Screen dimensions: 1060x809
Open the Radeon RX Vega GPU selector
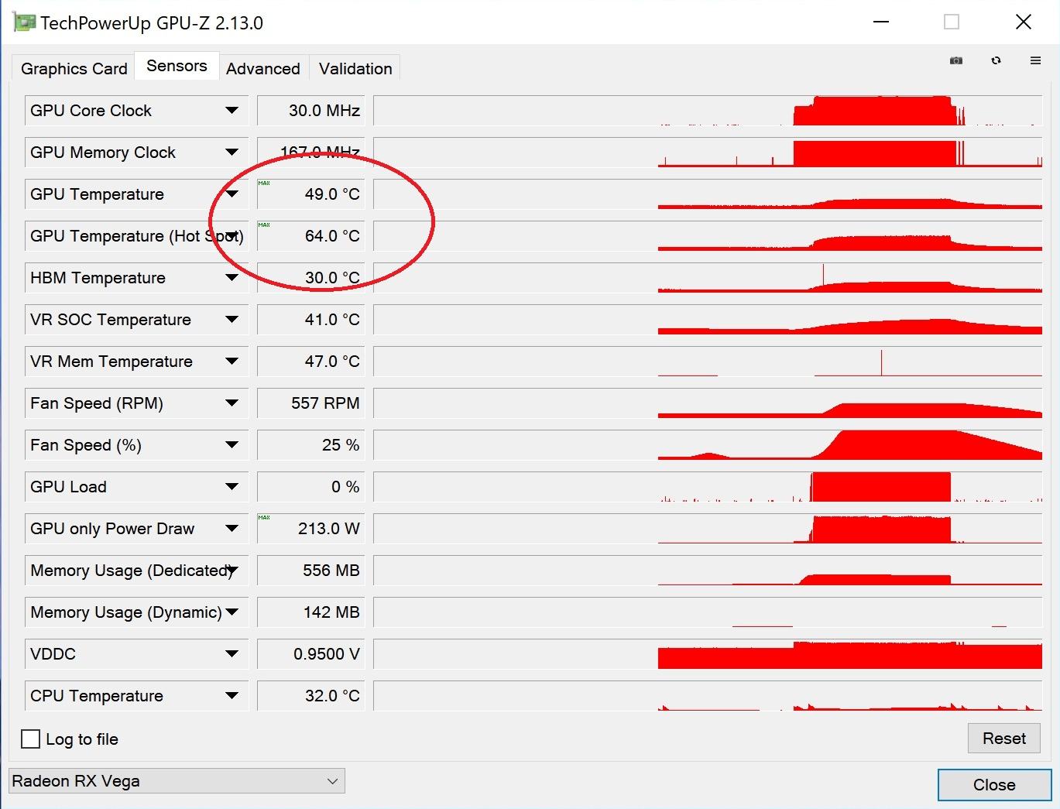pyautogui.click(x=177, y=780)
